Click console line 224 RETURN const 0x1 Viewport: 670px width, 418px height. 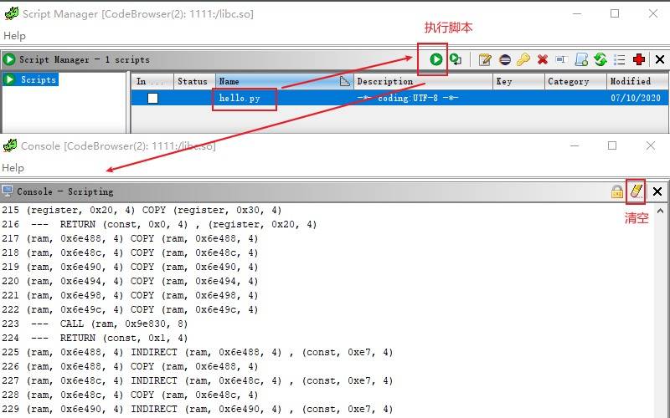[x=95, y=338]
